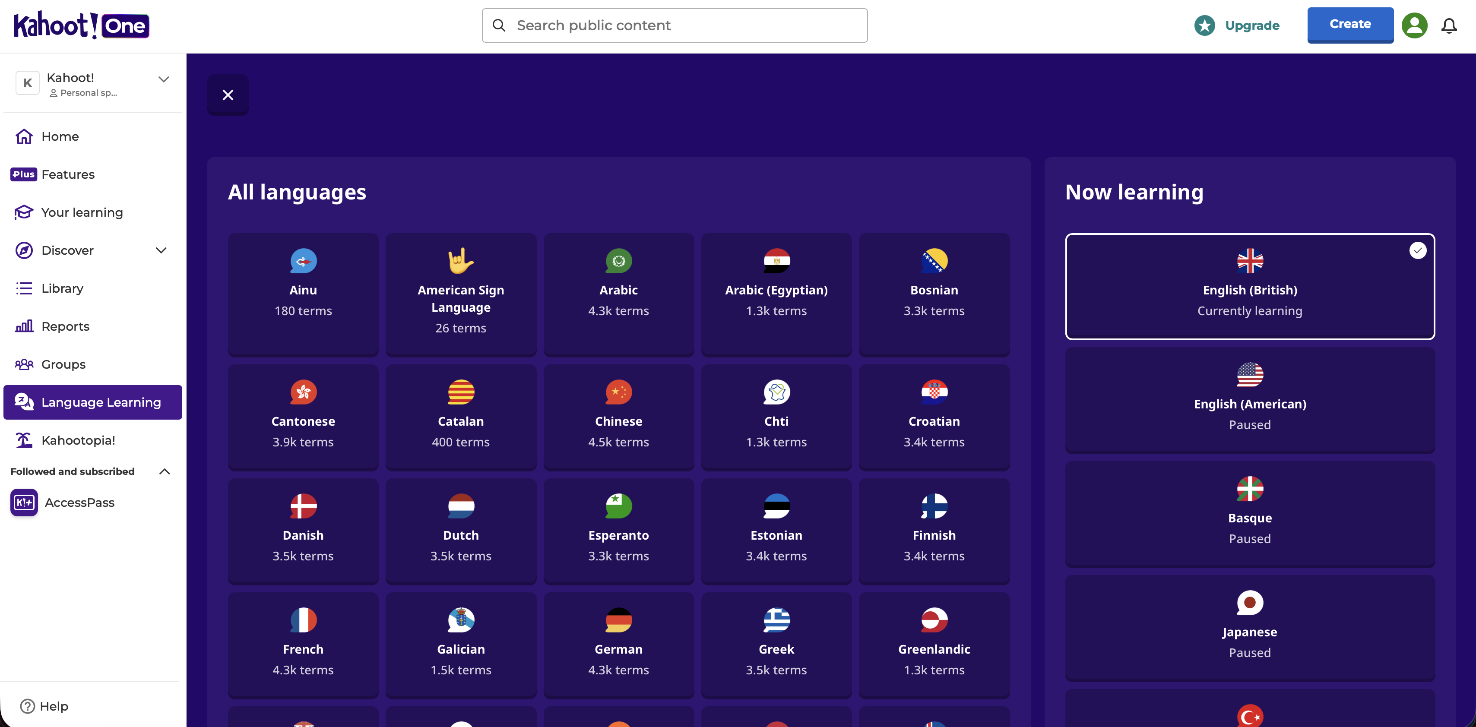Resume the Basque paused course
The width and height of the screenshot is (1476, 727).
(x=1250, y=514)
